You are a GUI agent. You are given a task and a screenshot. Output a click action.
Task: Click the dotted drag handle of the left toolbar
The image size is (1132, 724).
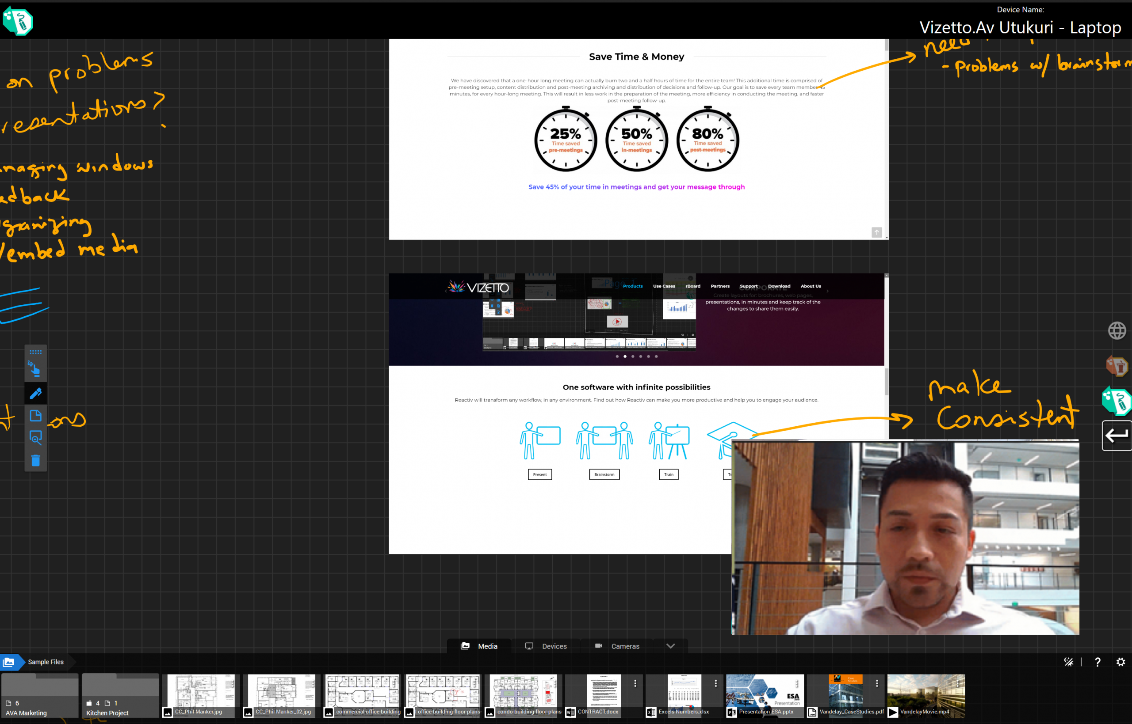36,352
